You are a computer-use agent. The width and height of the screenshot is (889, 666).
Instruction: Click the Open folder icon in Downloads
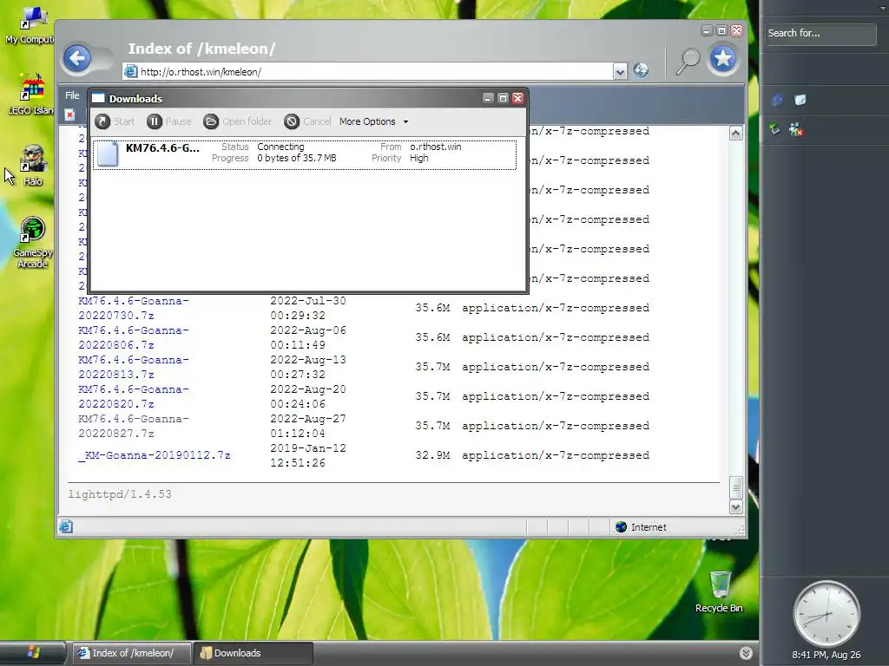[211, 121]
